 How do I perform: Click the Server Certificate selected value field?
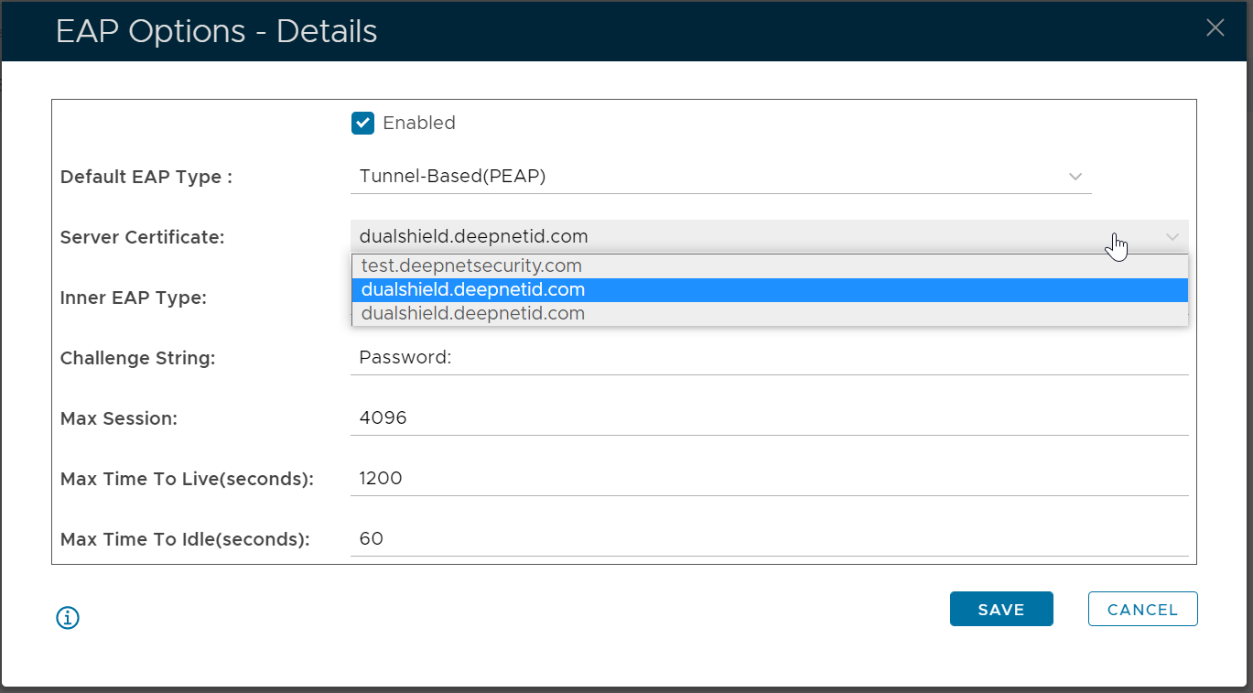tap(641, 237)
